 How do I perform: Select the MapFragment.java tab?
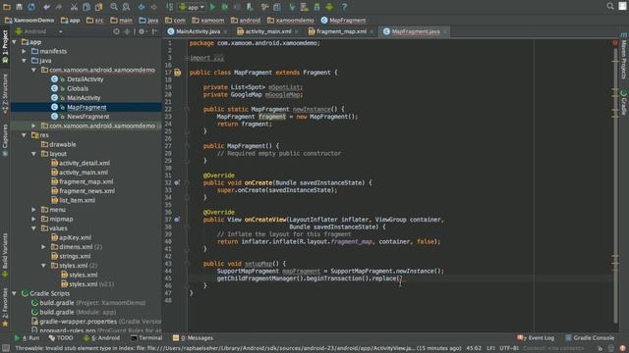coord(415,31)
